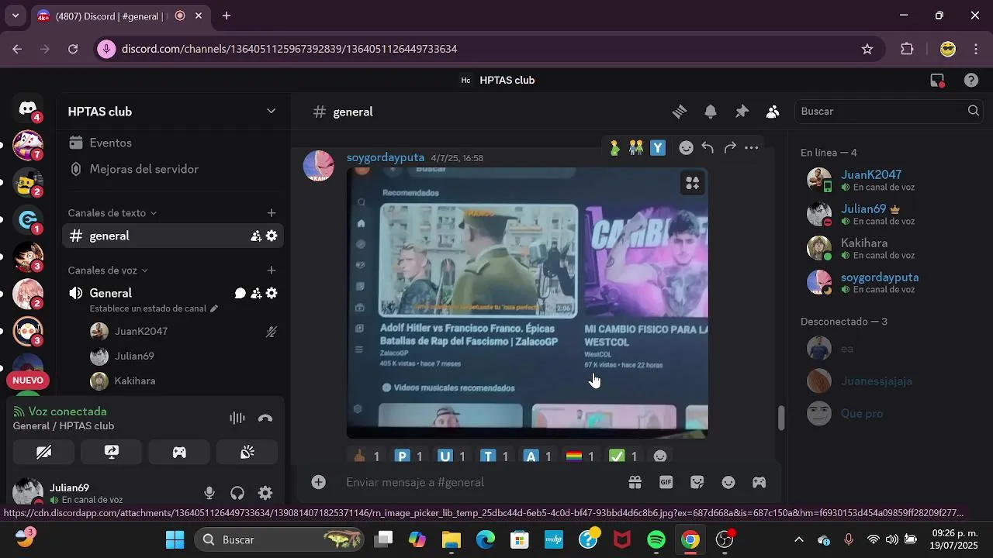
Task: Toggle the member list icon
Action: [773, 112]
